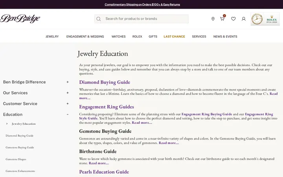This screenshot has width=283, height=177.
Task: Select Last Chance in navigation
Action: [175, 37]
